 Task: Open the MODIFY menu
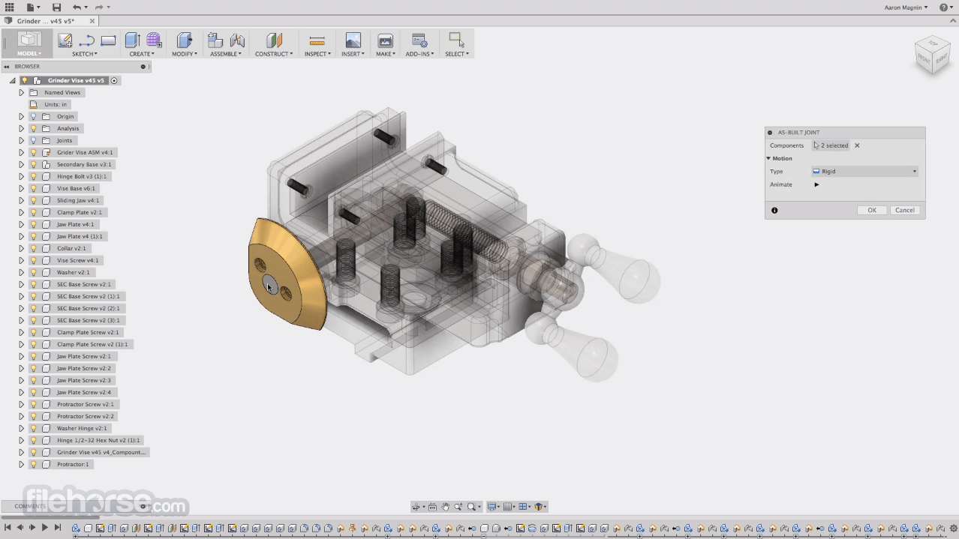pos(185,54)
